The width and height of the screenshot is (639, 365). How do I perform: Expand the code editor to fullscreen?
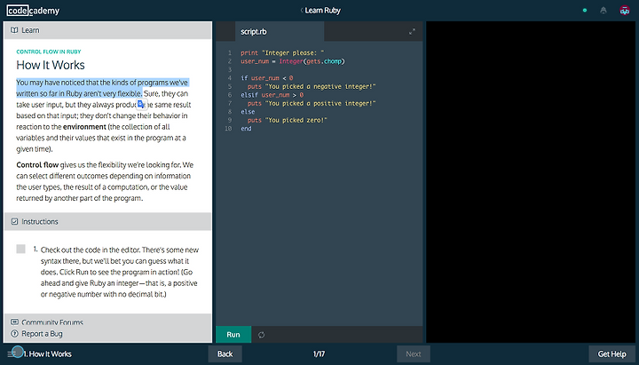tap(412, 32)
